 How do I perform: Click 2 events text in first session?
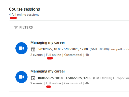[37, 55]
